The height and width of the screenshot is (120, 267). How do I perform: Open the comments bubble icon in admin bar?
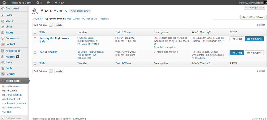click(x=48, y=3)
